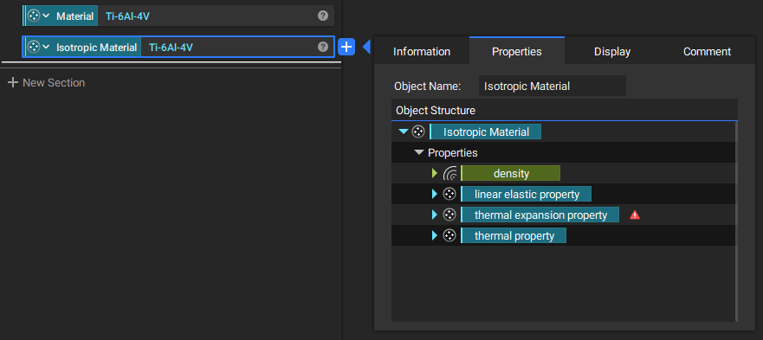Expand the thermal expansion property node
This screenshot has height=340, width=763.
click(x=435, y=215)
